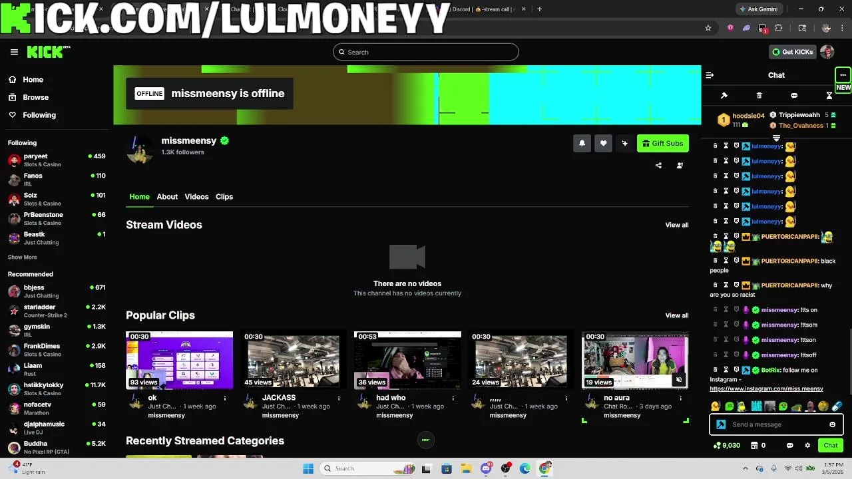The height and width of the screenshot is (479, 852).
Task: Delete BotRix message with trash icon
Action: pyautogui.click(x=716, y=370)
